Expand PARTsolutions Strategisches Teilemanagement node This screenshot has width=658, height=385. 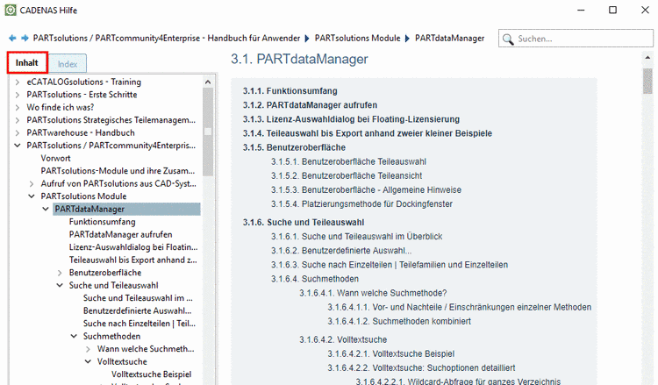click(x=18, y=120)
